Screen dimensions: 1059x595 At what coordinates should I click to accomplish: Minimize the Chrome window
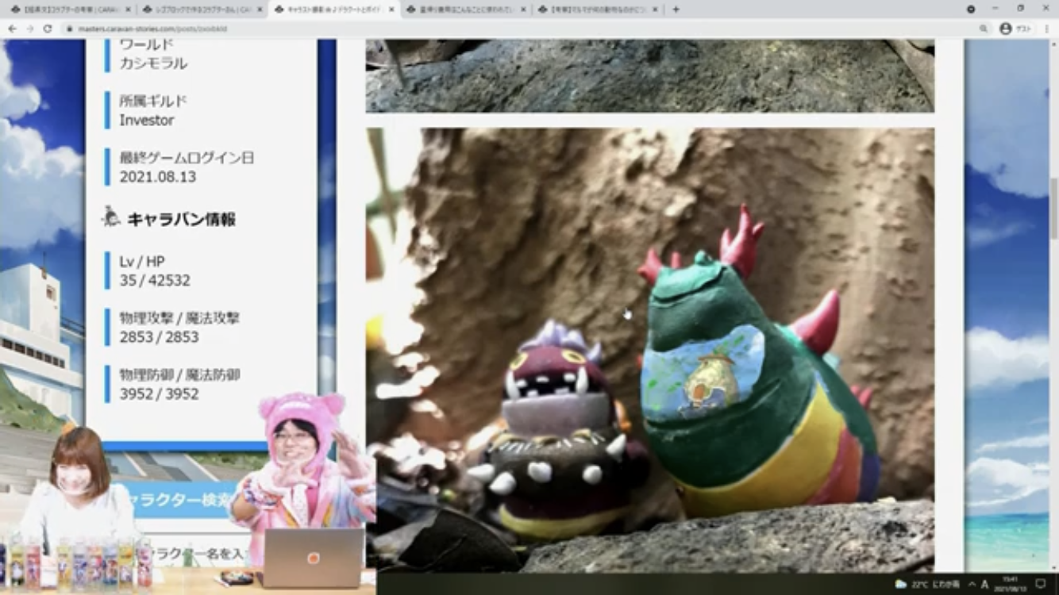point(995,9)
